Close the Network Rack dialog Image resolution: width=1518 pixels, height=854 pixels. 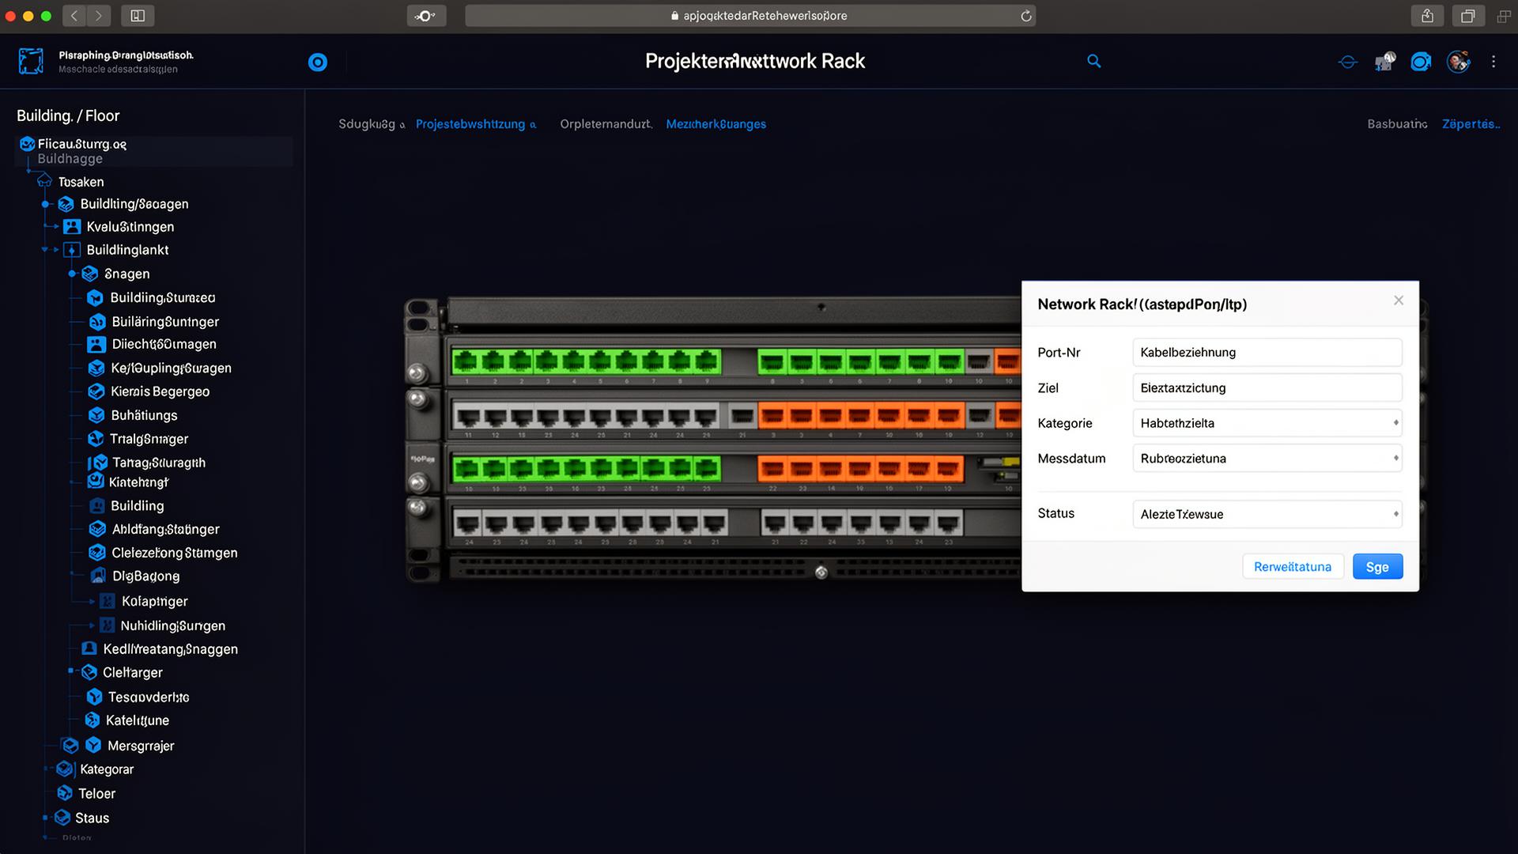(1399, 300)
